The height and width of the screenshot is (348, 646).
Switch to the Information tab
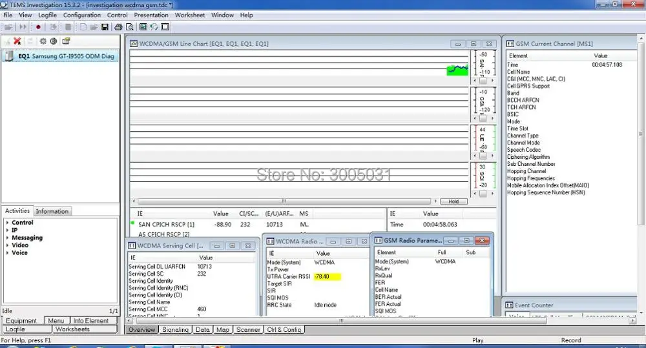[52, 211]
